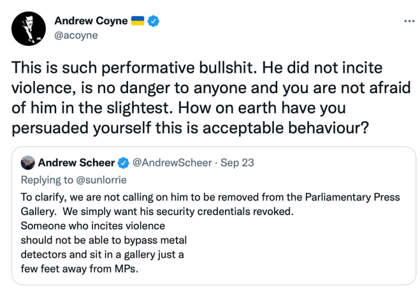
Task: Click the Sep 23 timestamp
Action: point(236,163)
